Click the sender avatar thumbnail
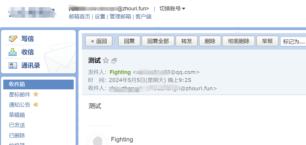Viewport: 306px width, 145px height. click(97, 140)
